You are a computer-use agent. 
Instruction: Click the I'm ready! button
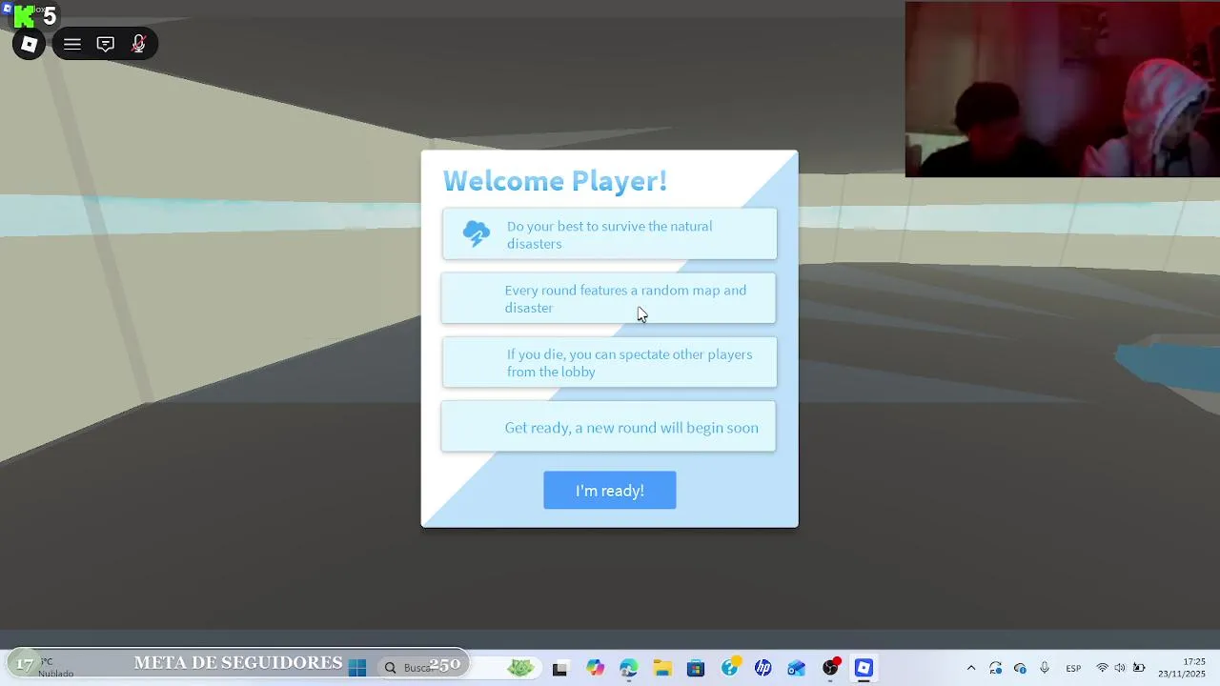(610, 491)
